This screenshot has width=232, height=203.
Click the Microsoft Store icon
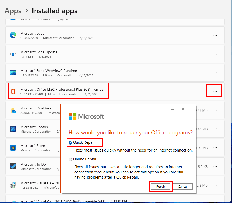13,148
